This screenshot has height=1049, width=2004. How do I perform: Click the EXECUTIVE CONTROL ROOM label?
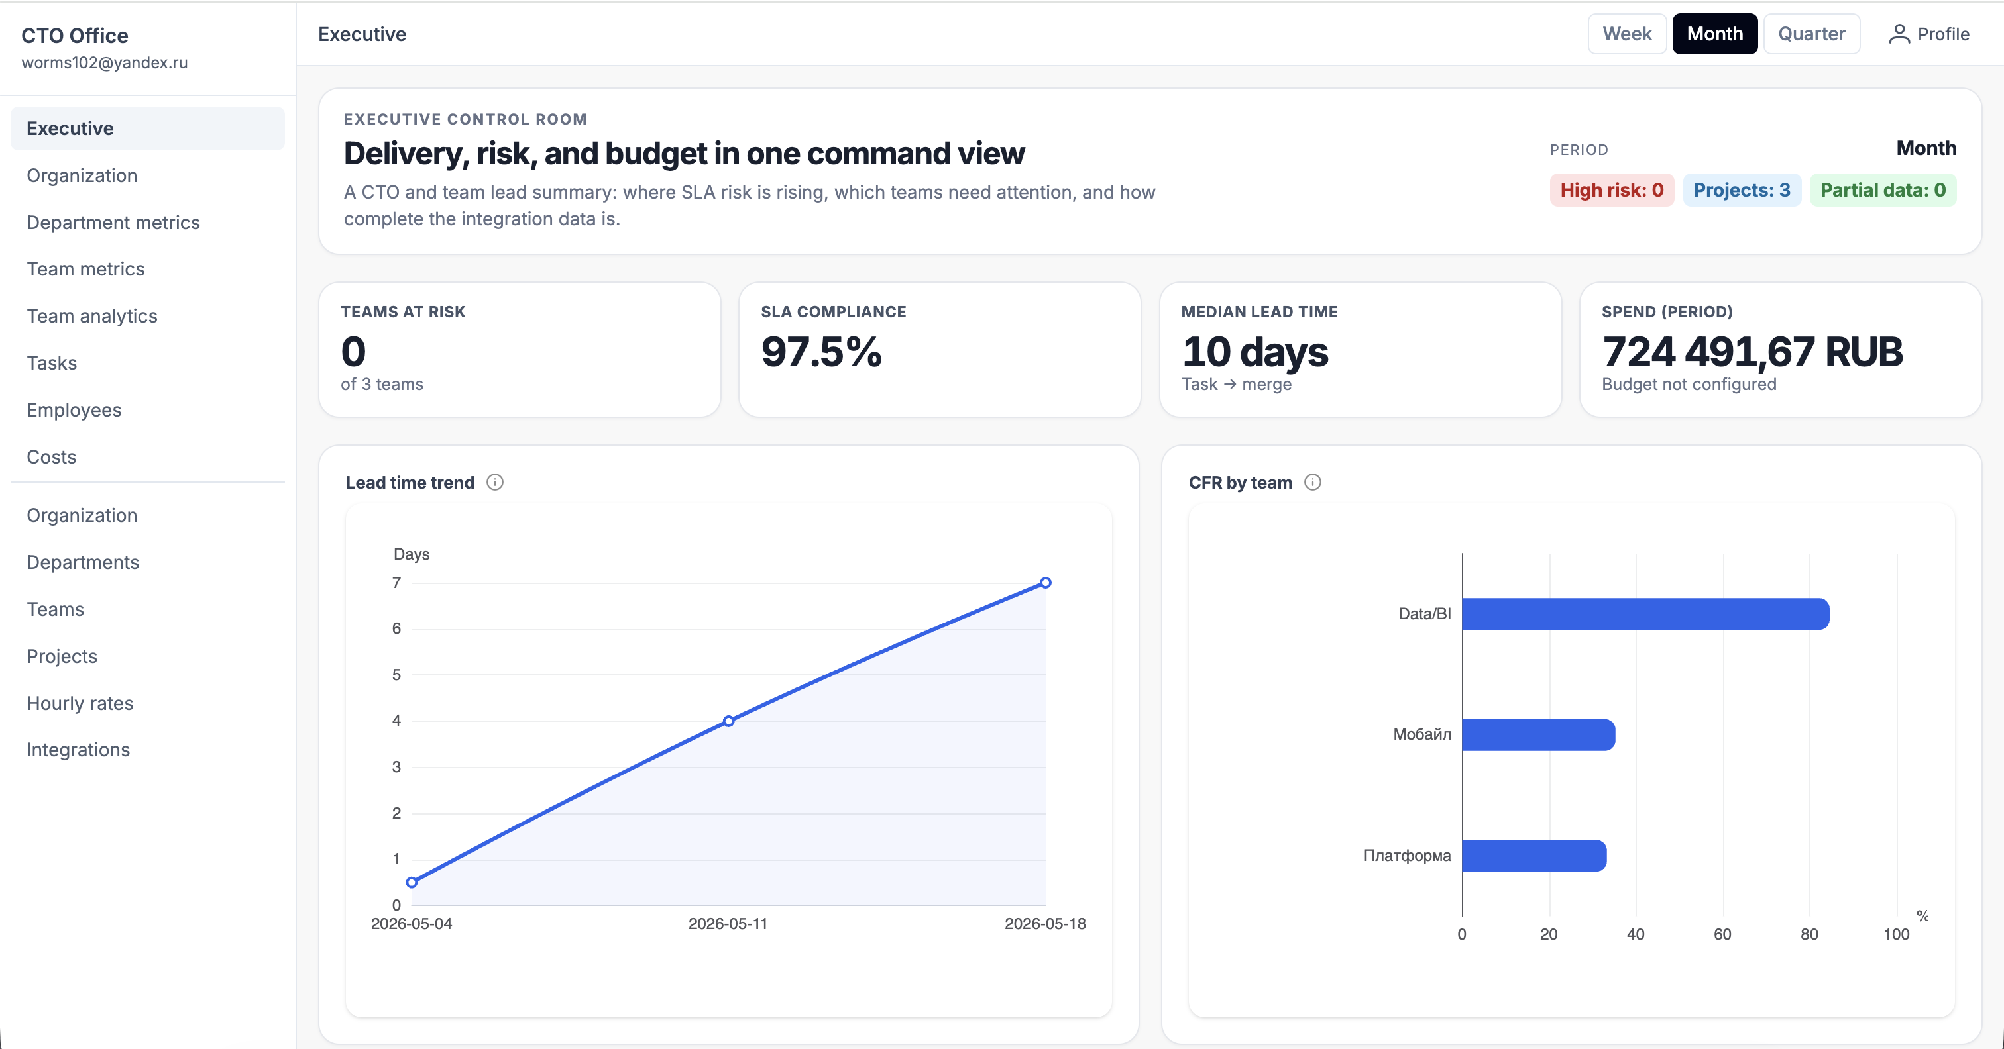tap(465, 119)
